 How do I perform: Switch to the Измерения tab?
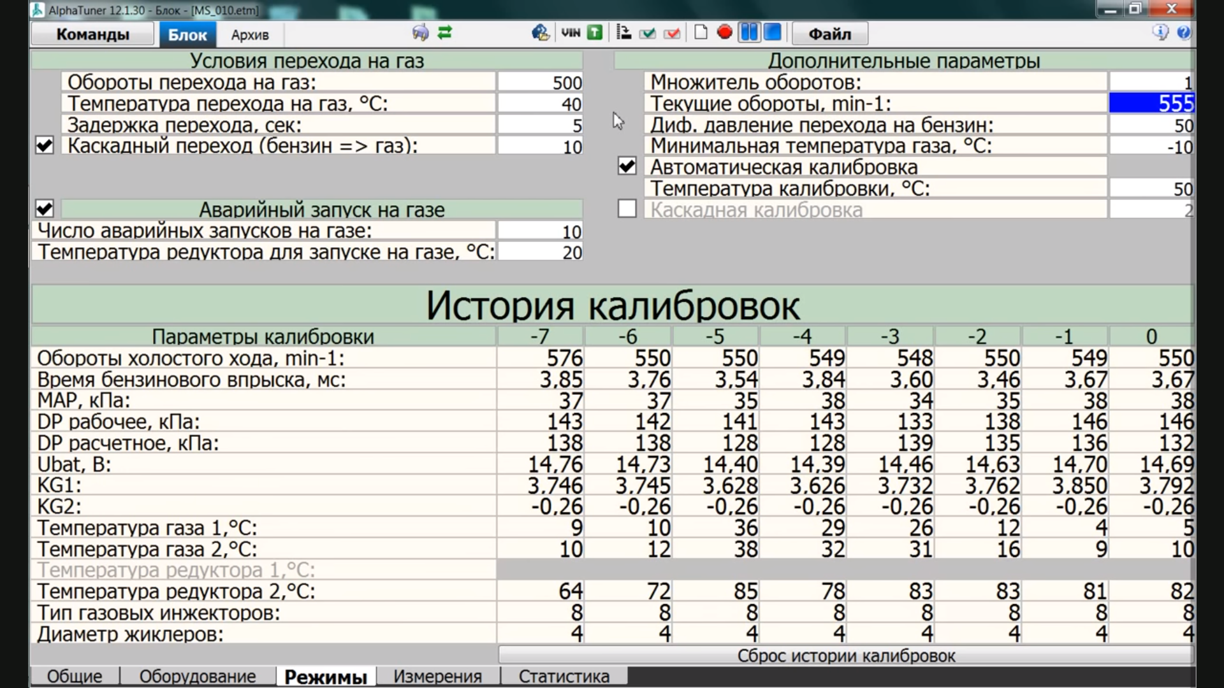[x=437, y=676]
